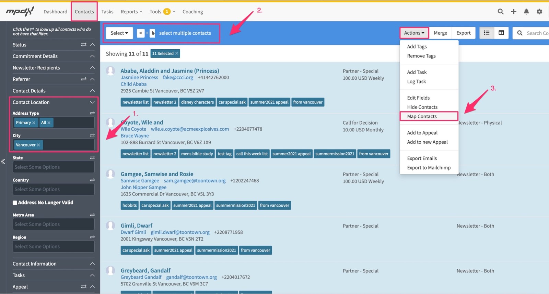Viewport: 549px width, 294px height.
Task: Open the Coaching page
Action: (x=193, y=12)
